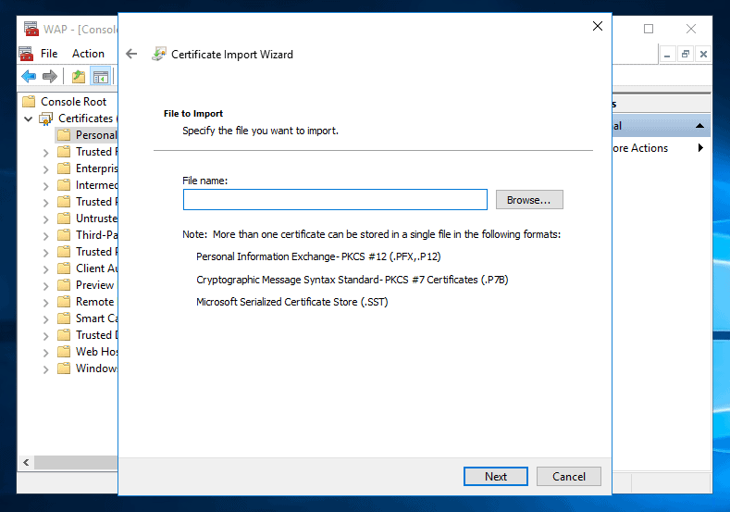
Task: Click the Cancel button
Action: (569, 476)
